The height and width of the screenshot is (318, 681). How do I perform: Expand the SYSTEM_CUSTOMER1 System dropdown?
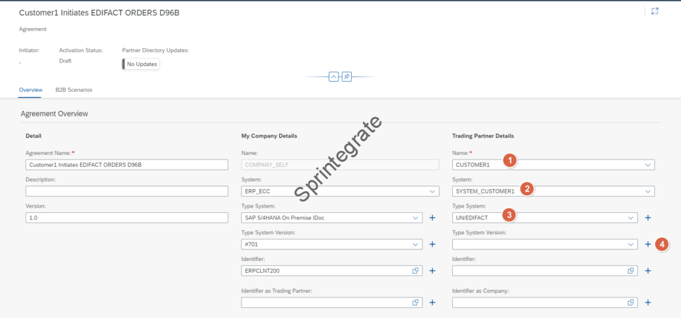648,192
